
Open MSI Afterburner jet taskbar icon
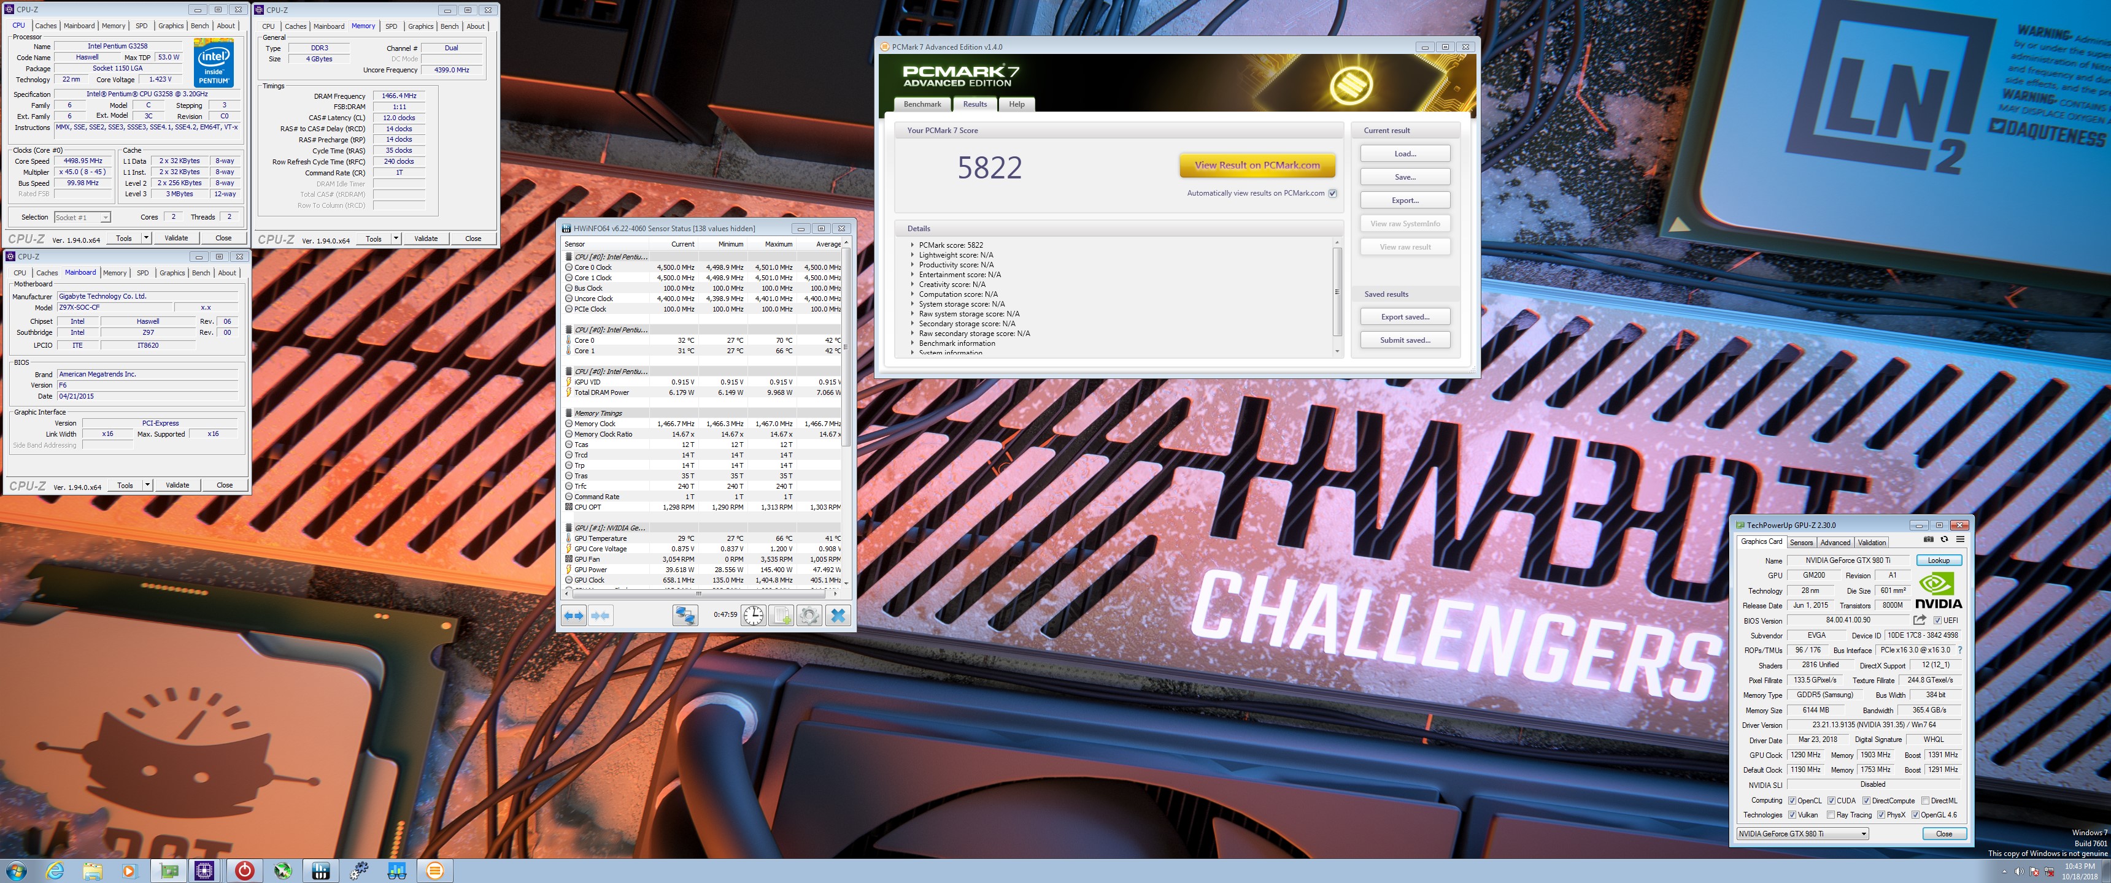pyautogui.click(x=283, y=871)
